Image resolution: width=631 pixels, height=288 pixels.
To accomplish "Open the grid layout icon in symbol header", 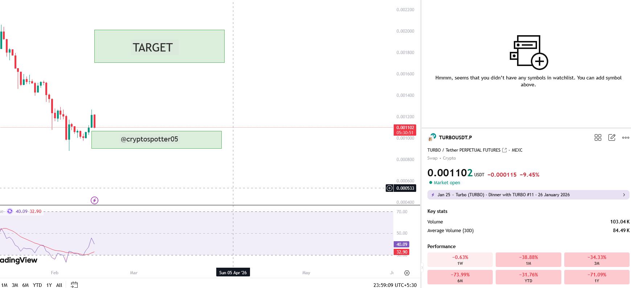I will click(598, 137).
